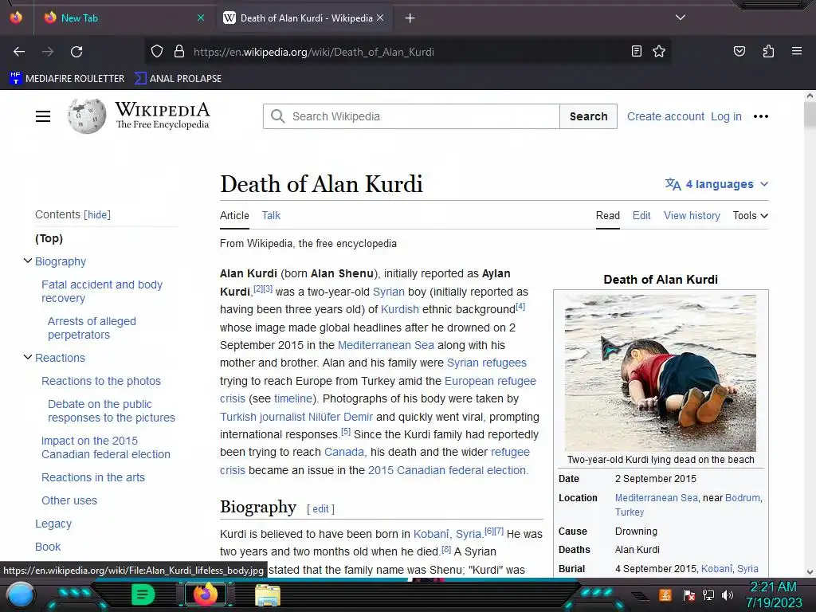Open the Edit tab

point(641,215)
